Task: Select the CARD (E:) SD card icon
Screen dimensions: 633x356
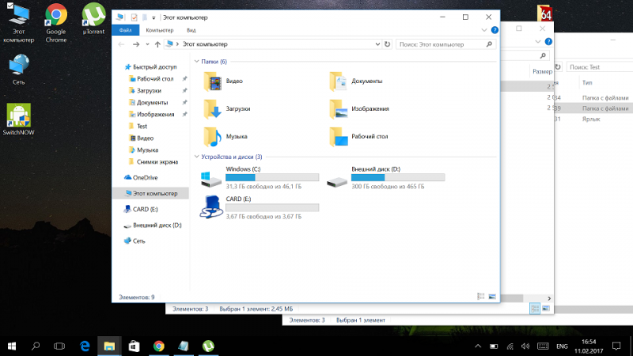Action: pyautogui.click(x=211, y=207)
